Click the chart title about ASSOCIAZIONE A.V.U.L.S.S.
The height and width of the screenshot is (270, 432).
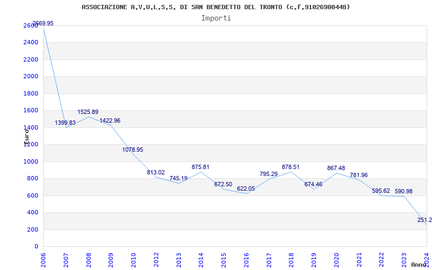215,7
